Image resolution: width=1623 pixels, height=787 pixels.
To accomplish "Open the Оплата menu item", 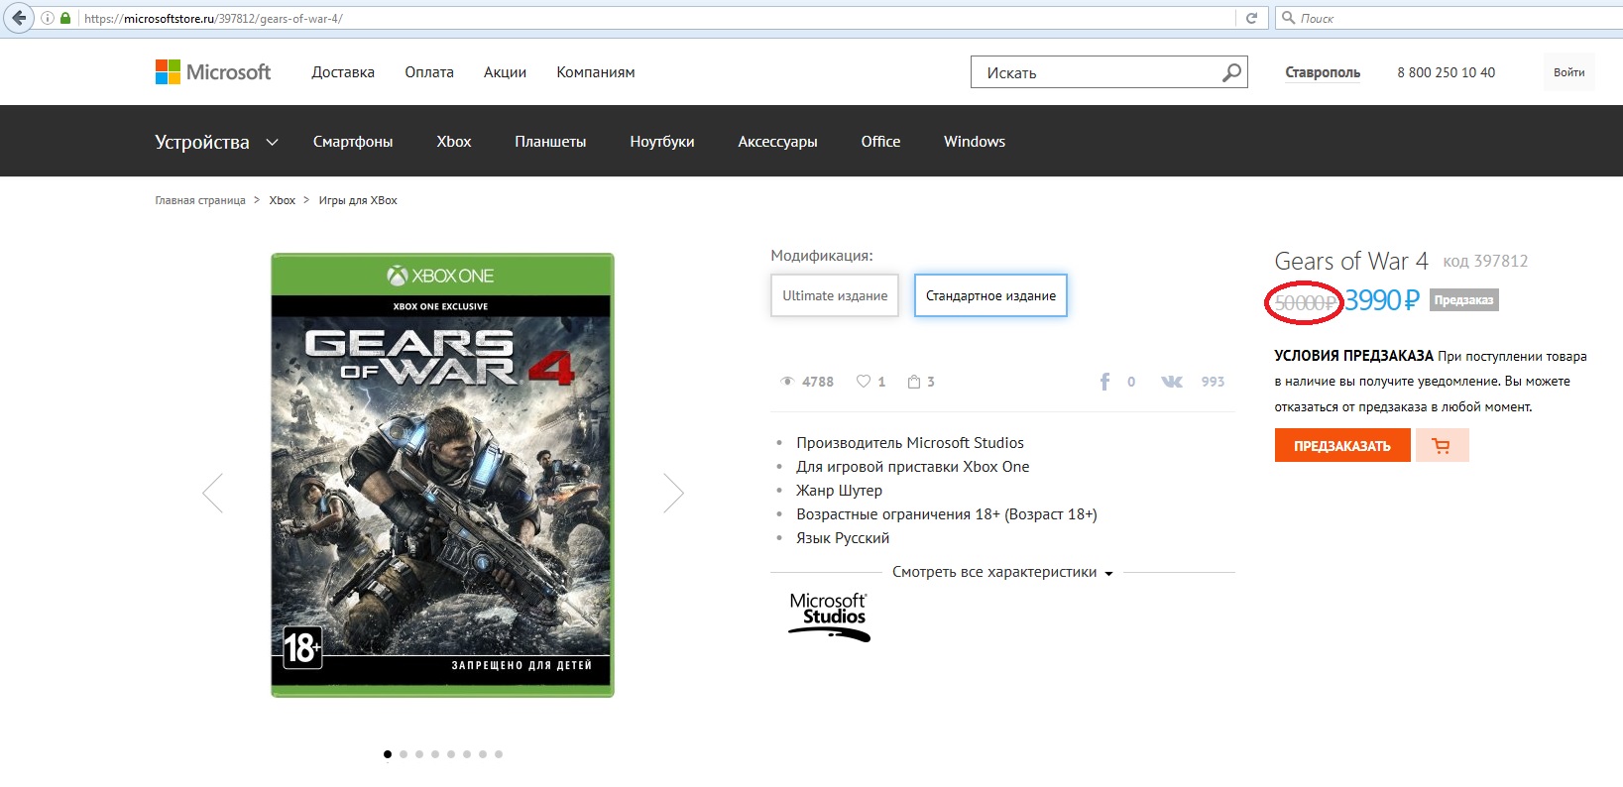I will click(429, 72).
